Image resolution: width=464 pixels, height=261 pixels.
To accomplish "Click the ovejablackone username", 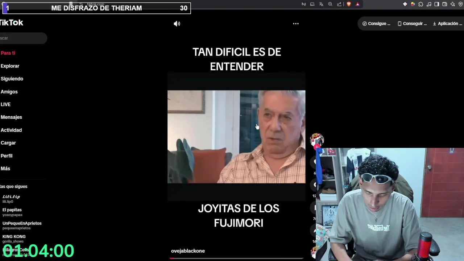I will (188, 251).
